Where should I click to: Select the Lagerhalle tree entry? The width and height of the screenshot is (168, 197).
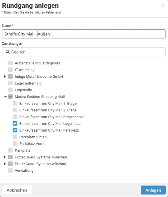[x=23, y=90]
